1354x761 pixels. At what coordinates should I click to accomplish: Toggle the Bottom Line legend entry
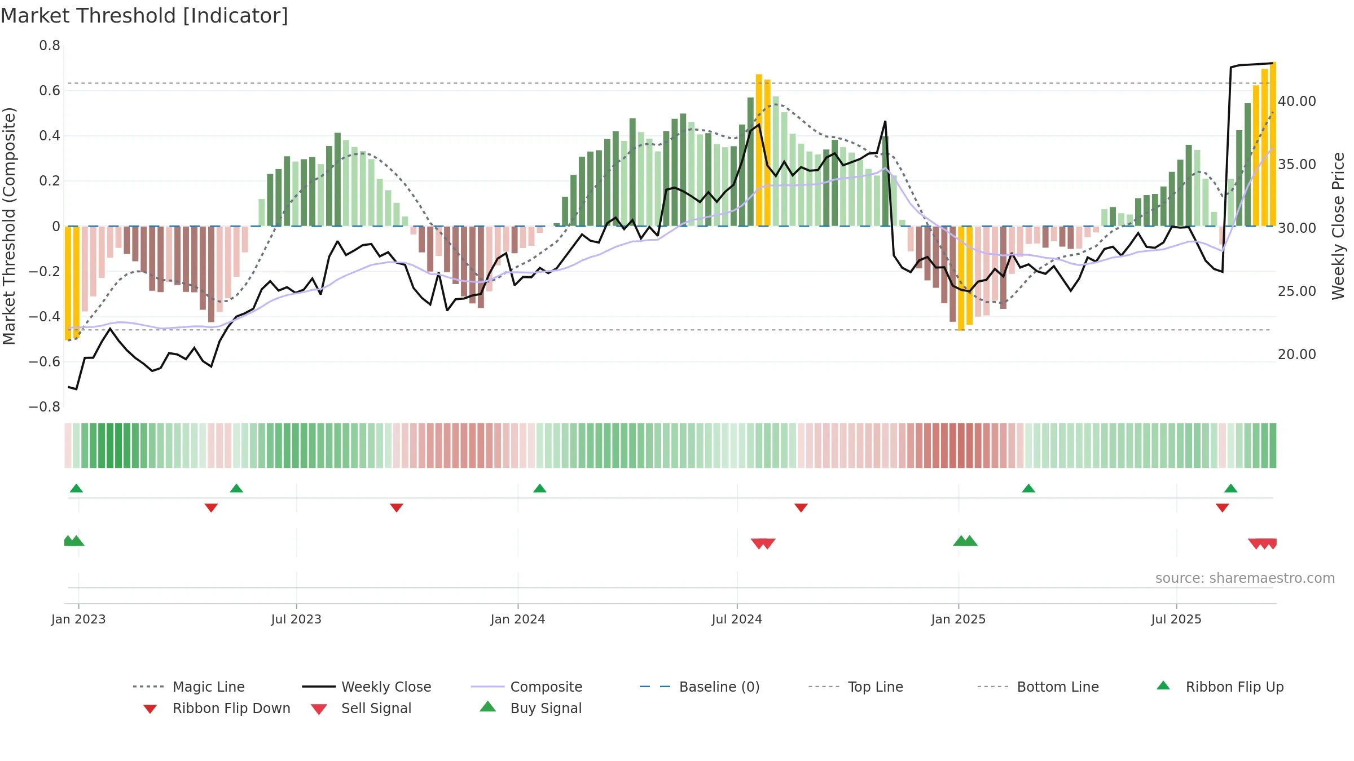[1038, 687]
